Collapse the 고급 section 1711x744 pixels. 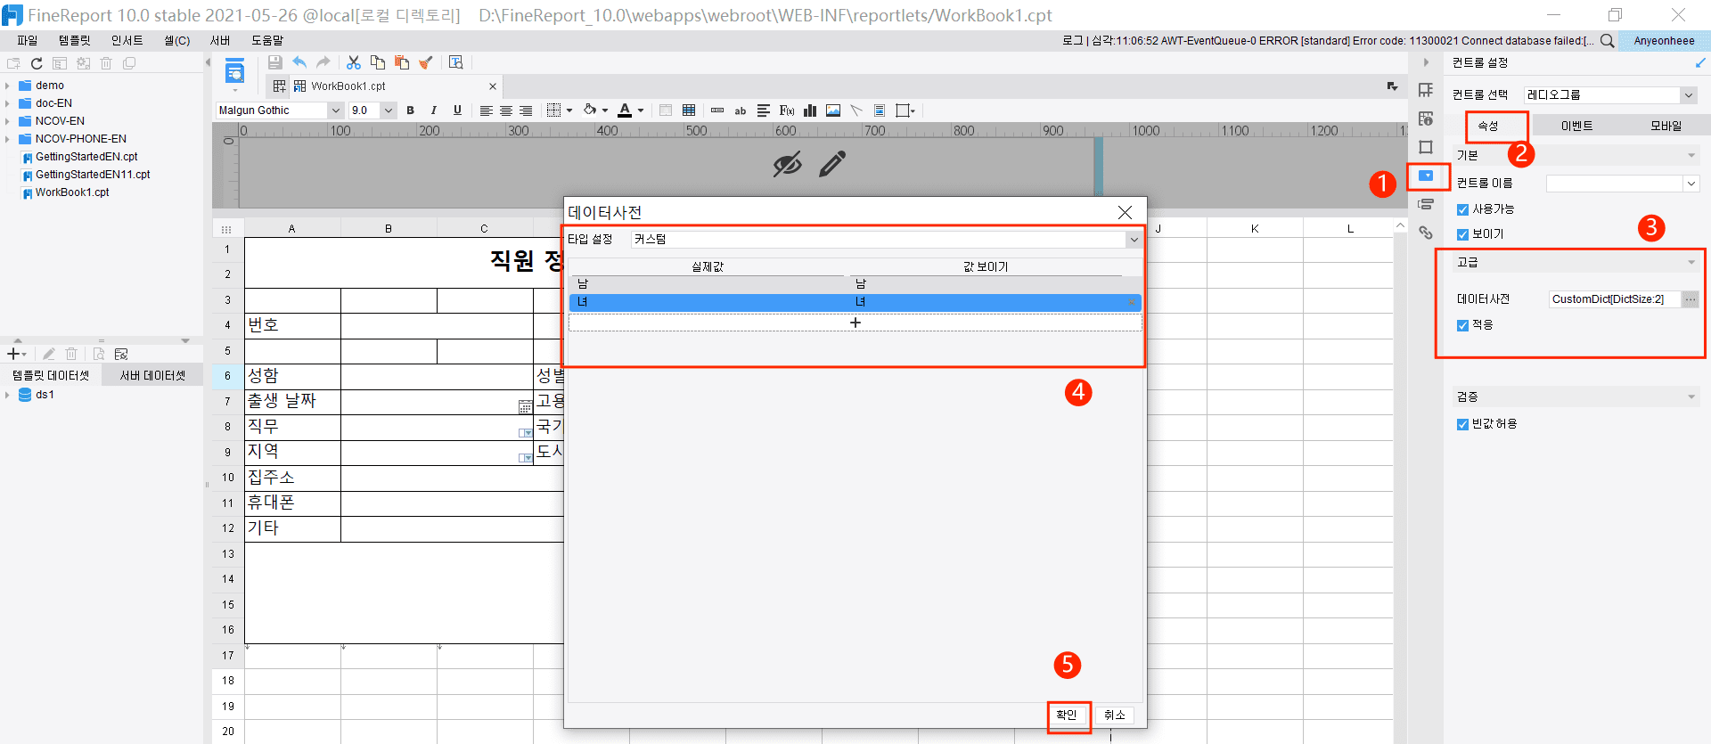pyautogui.click(x=1691, y=262)
